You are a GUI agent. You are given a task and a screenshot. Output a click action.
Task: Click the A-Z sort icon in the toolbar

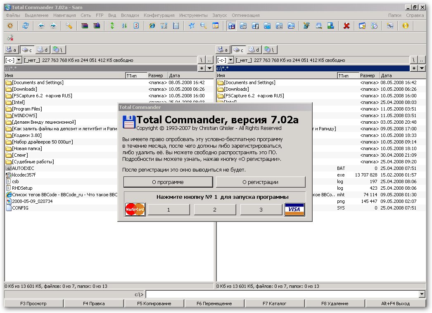click(x=124, y=26)
